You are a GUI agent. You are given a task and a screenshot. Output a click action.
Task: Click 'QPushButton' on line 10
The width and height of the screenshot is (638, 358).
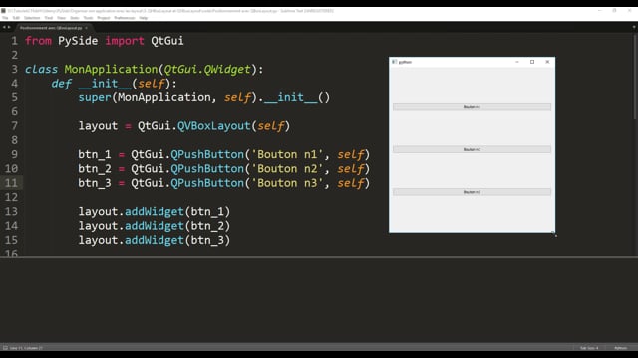207,169
